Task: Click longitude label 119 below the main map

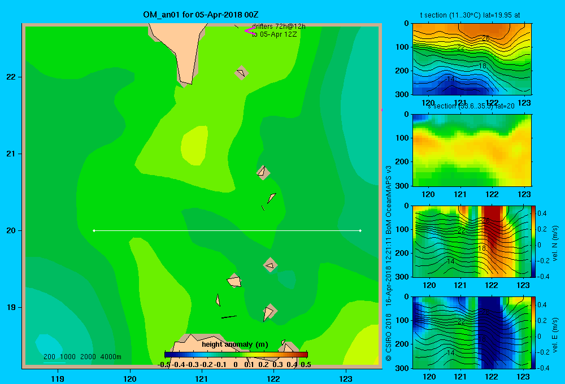Action: (58, 378)
